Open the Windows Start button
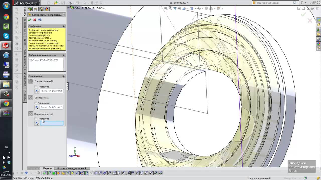This screenshot has width=321, height=180. [6, 6]
